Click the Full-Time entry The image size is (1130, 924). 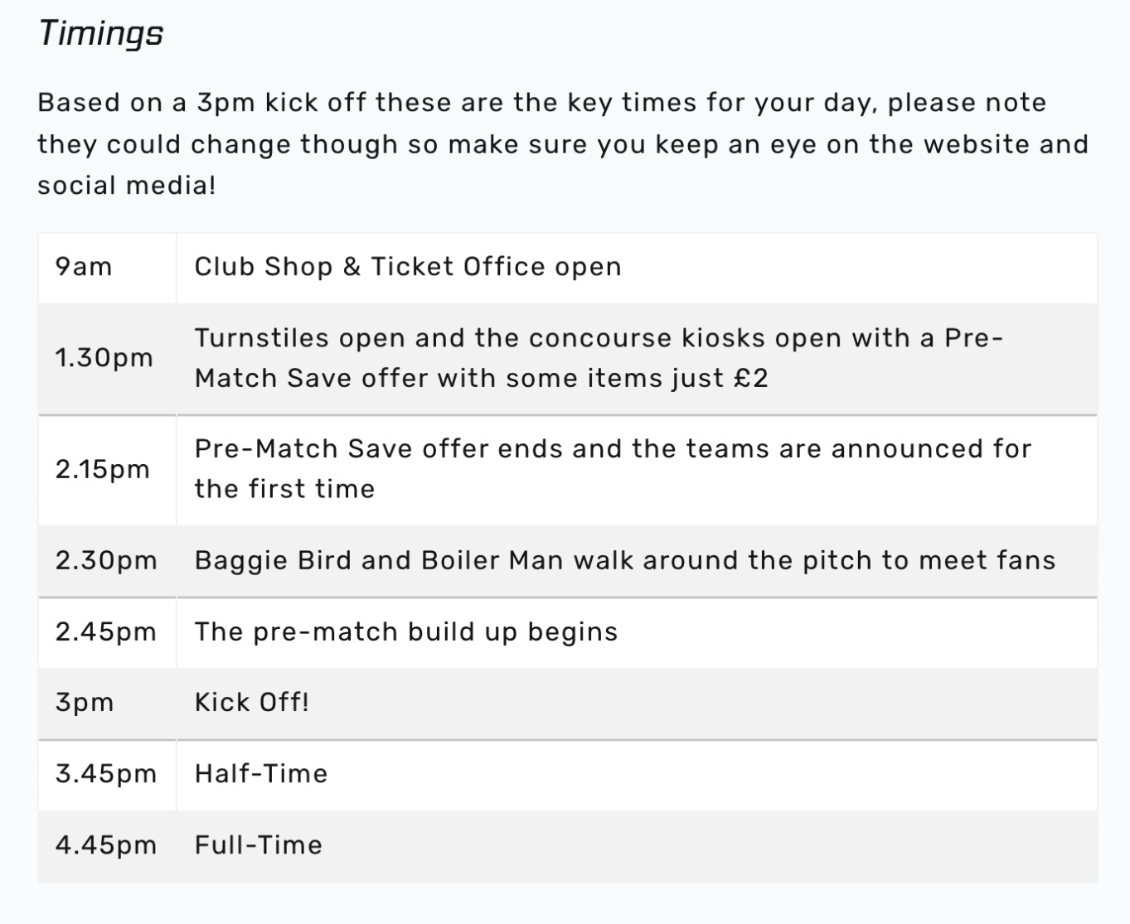pos(259,845)
